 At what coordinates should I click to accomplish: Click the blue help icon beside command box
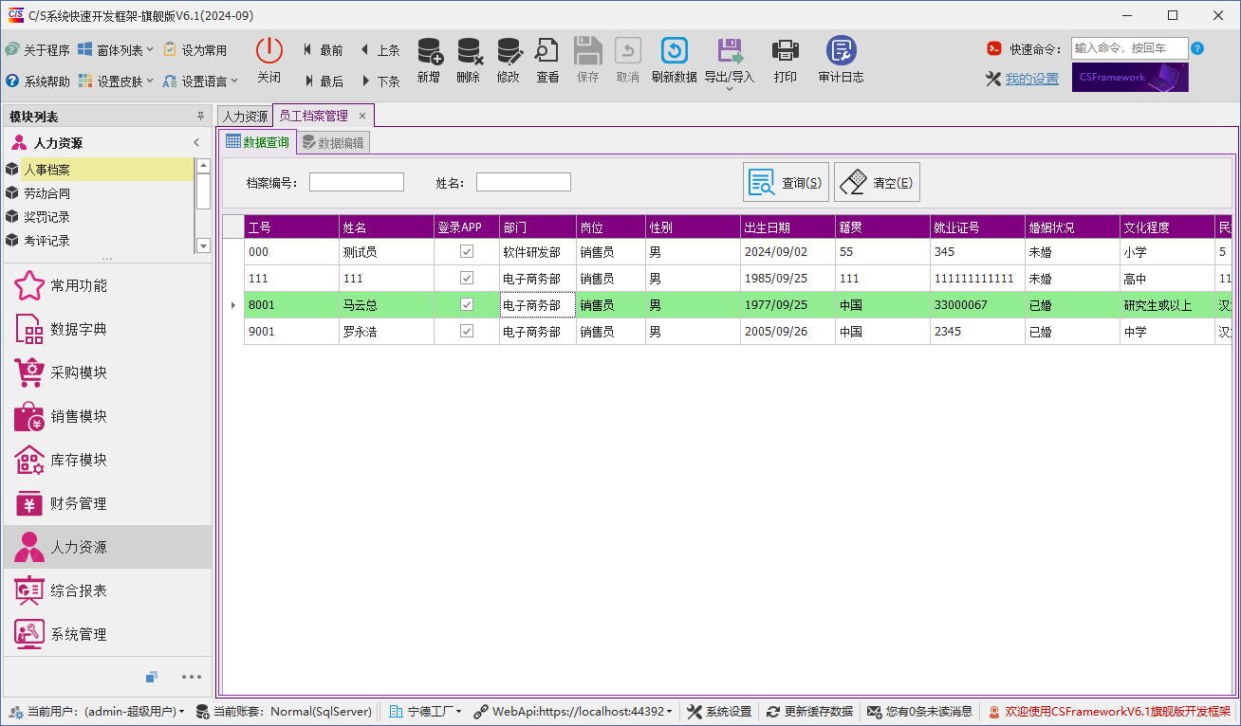tap(1197, 48)
